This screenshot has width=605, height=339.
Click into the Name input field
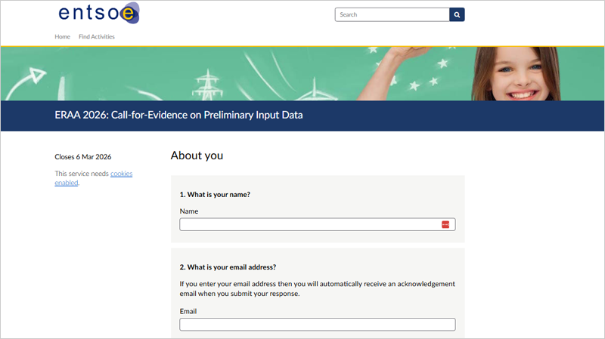click(310, 224)
